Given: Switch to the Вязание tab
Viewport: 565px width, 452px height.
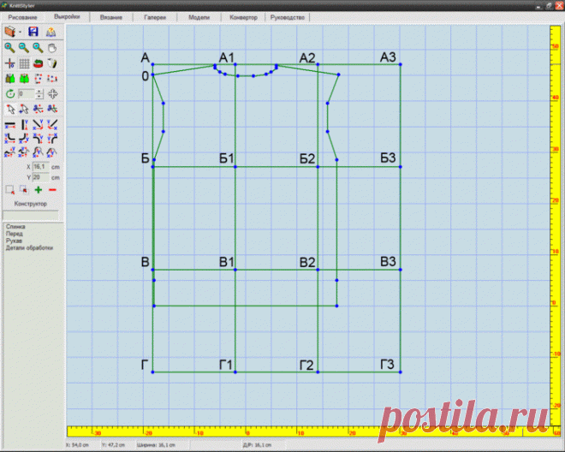Looking at the screenshot, I should (x=111, y=17).
